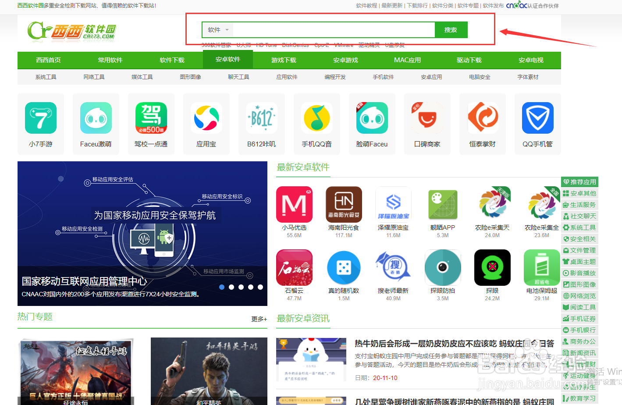622x405 pixels.
Task: Open the 字体素材 subcategory link
Action: [528, 77]
